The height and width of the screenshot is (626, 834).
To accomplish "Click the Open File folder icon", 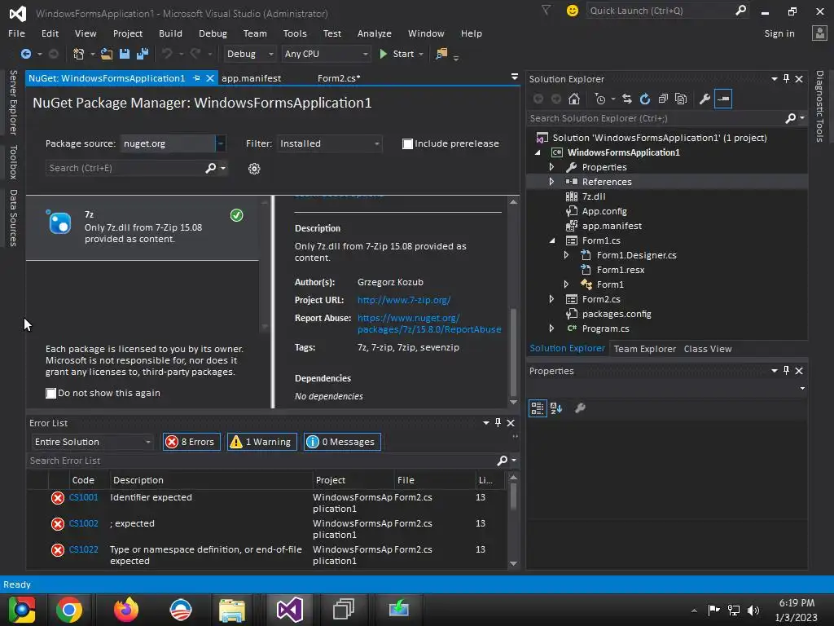I will click(x=107, y=54).
